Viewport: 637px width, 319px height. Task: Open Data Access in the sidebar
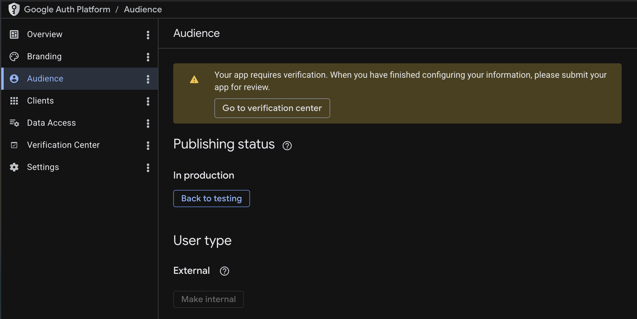(80, 123)
